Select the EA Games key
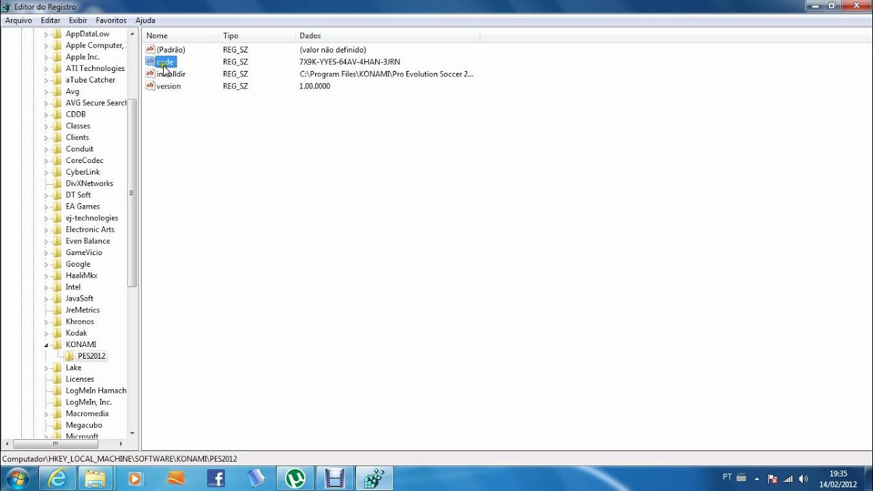 [83, 207]
